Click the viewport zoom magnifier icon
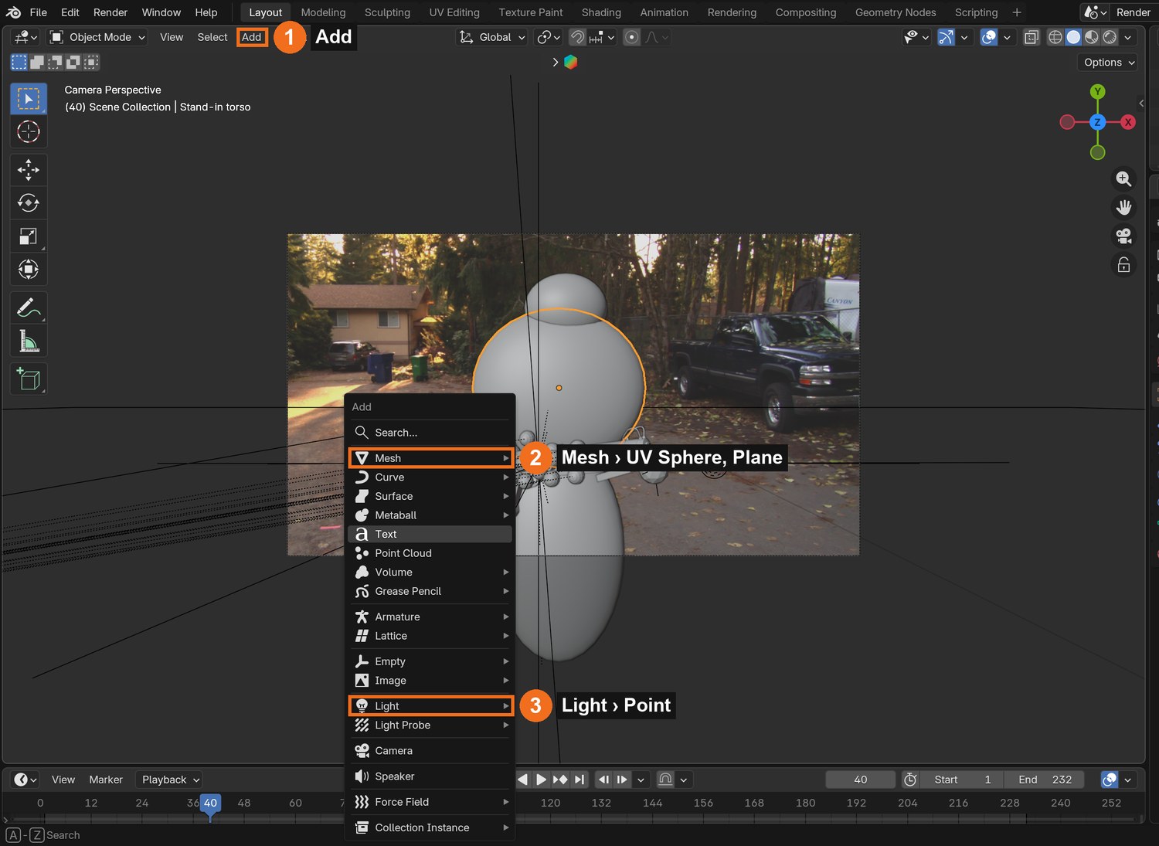This screenshot has height=846, width=1159. [x=1123, y=179]
